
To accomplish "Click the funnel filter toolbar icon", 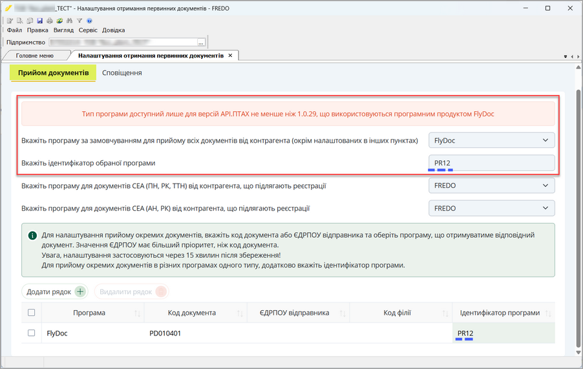I will (79, 21).
